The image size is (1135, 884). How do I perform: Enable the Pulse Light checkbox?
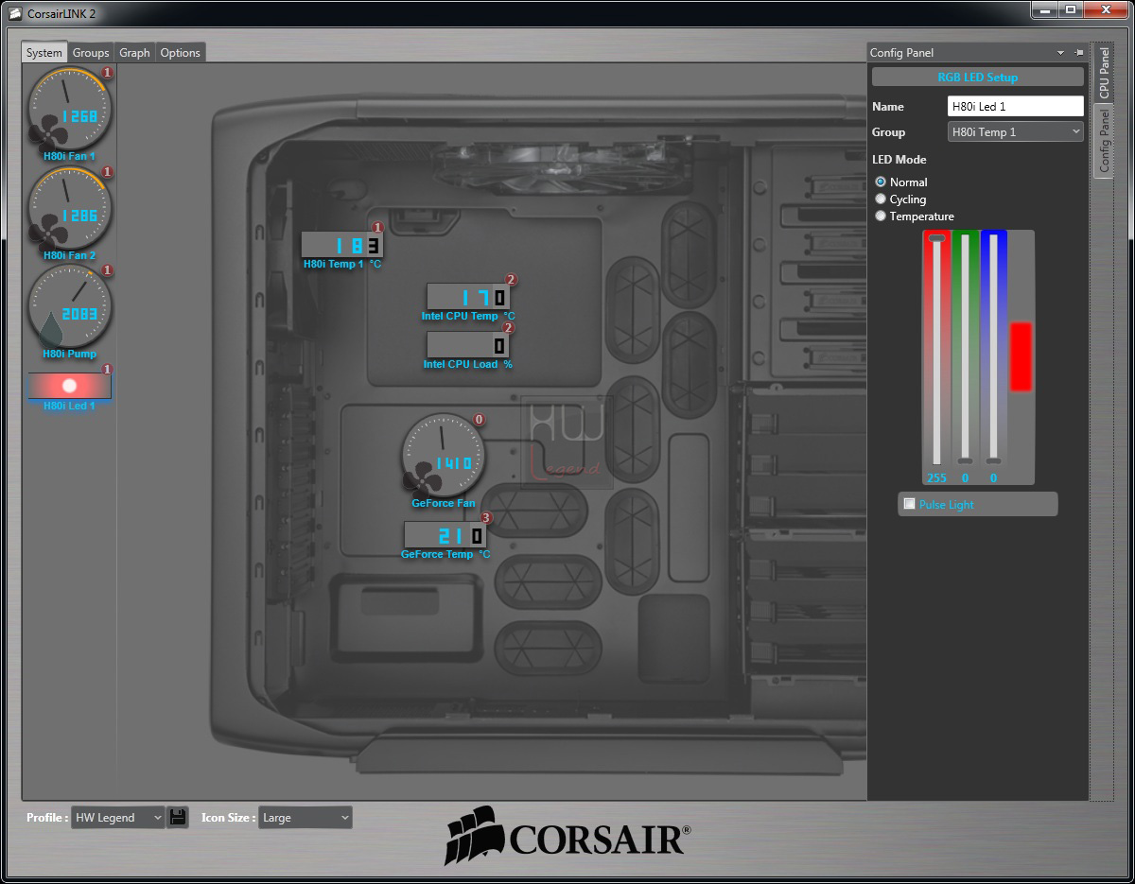pyautogui.click(x=910, y=504)
